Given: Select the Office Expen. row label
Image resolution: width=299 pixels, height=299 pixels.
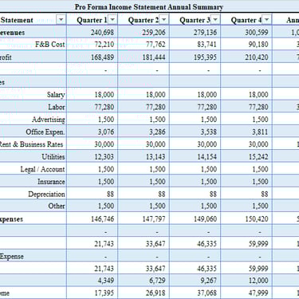Looking at the screenshot, I should tap(45, 132).
